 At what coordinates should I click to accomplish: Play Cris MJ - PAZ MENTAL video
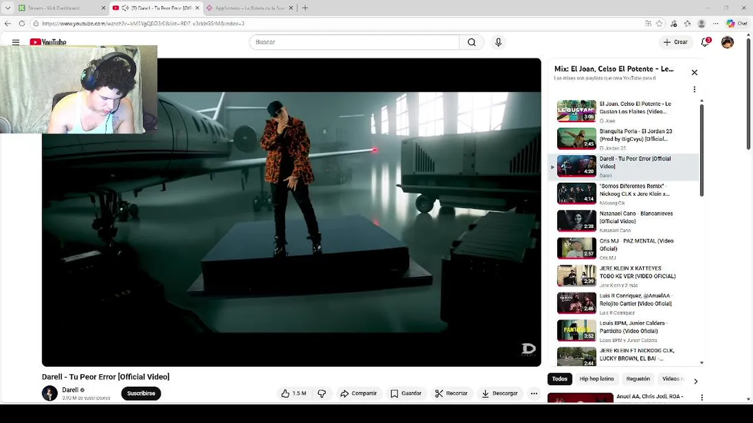tap(624, 249)
